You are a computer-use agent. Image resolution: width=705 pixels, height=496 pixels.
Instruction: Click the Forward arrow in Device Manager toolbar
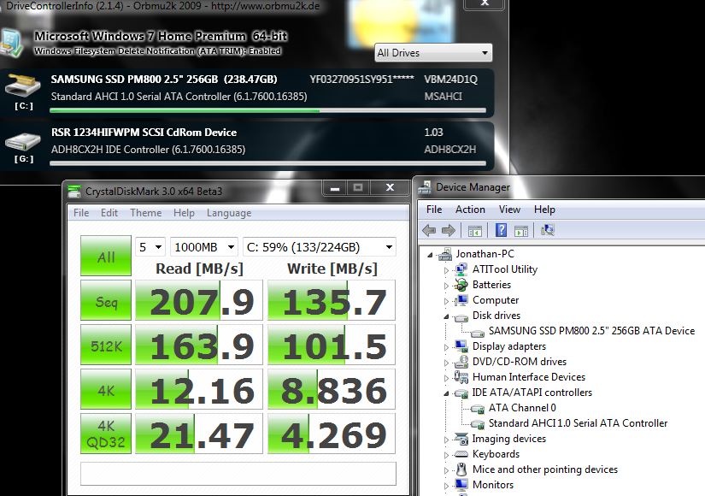point(449,230)
